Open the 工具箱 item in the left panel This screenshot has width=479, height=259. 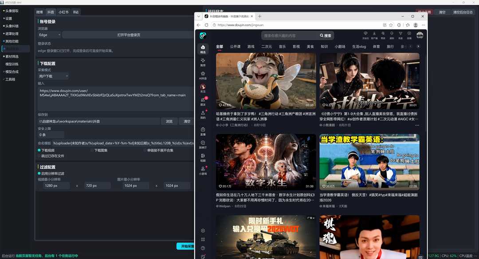10,80
